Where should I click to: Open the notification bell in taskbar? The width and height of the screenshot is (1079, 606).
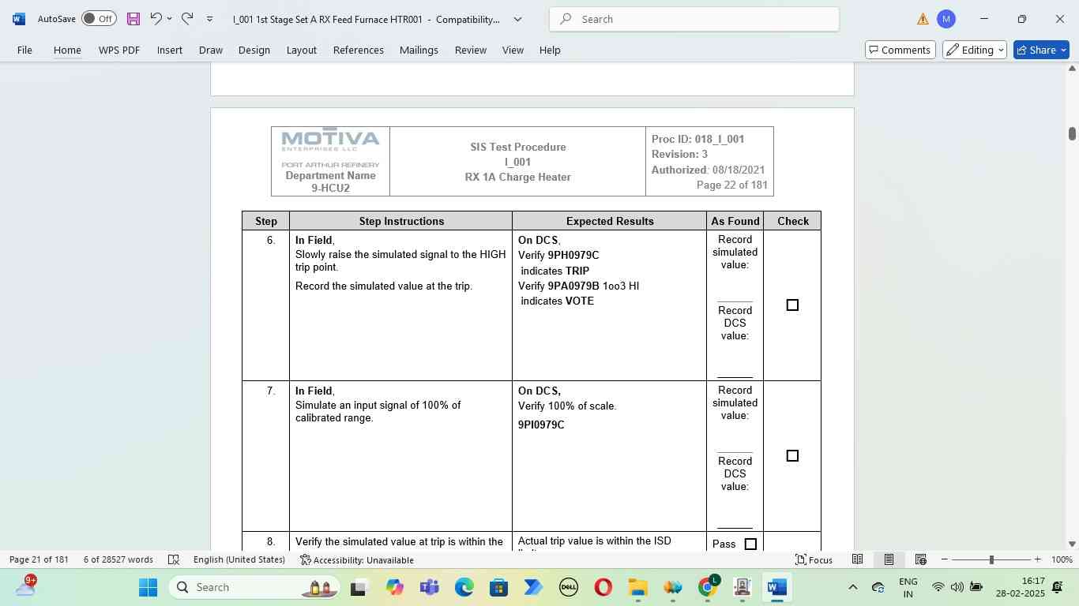tap(1058, 587)
